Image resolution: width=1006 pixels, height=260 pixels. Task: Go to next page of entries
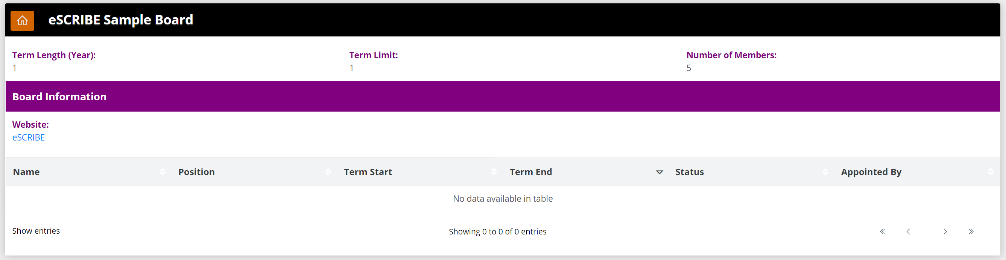click(x=945, y=231)
